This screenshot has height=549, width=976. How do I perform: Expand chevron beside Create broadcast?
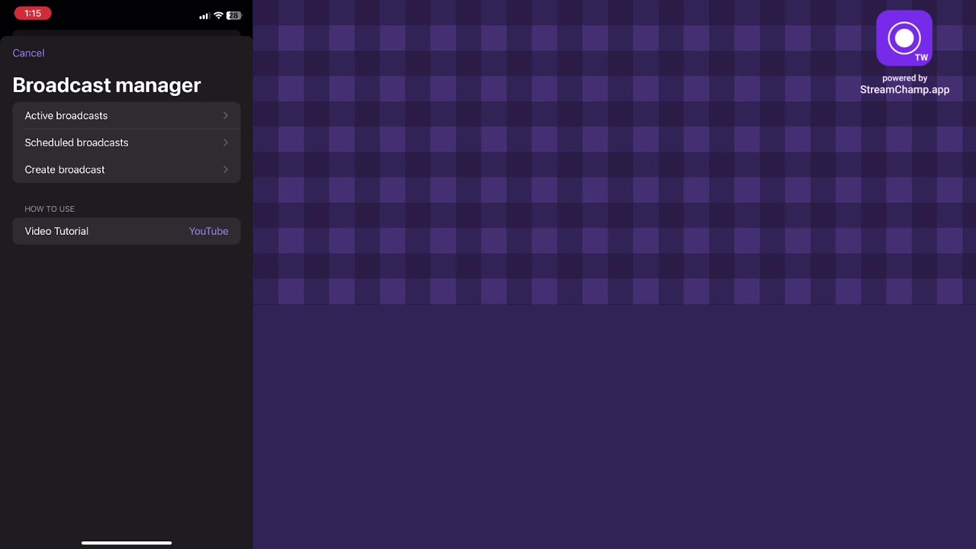coord(226,169)
